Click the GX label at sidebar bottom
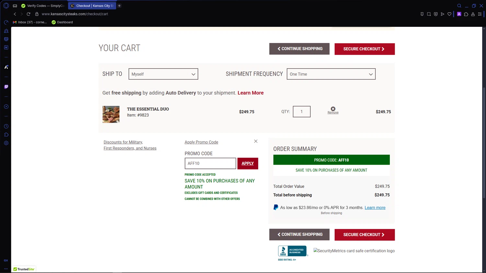486x273 pixels. [6, 260]
